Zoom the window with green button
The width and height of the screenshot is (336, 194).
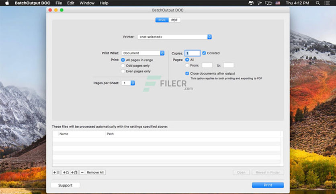pyautogui.click(x=62, y=10)
